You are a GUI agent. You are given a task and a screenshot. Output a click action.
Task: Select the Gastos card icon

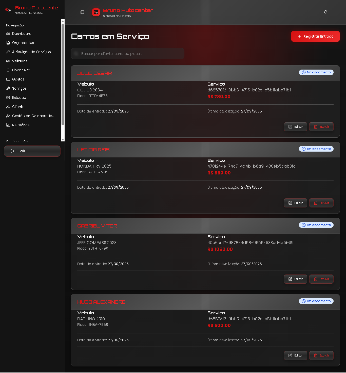pyautogui.click(x=8, y=79)
